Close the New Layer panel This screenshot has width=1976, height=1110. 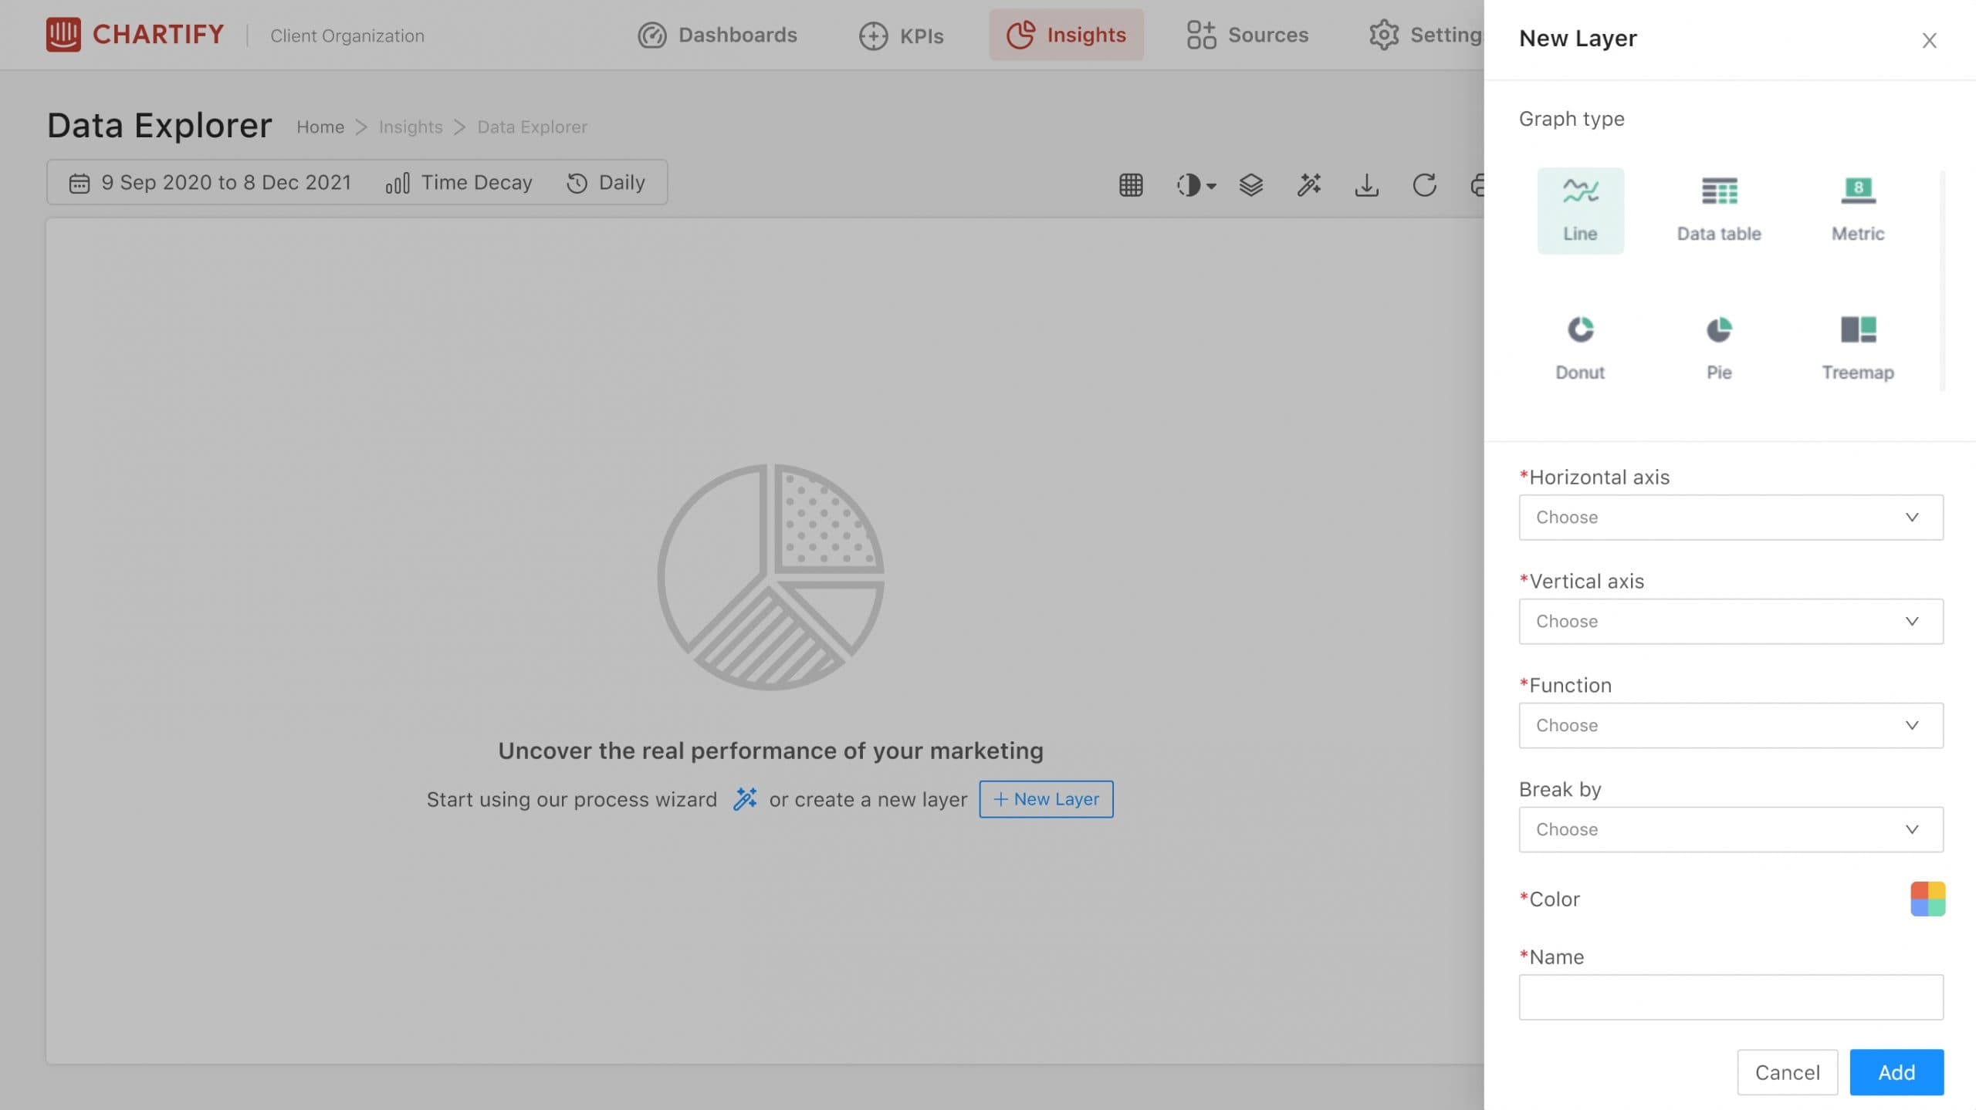(x=1929, y=40)
